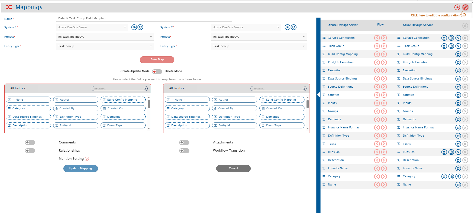473x213 pixels.
Task: Toggle between Create-Update and Delete Mode
Action: (157, 72)
